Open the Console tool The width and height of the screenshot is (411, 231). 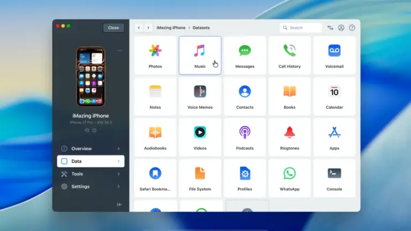point(334,178)
